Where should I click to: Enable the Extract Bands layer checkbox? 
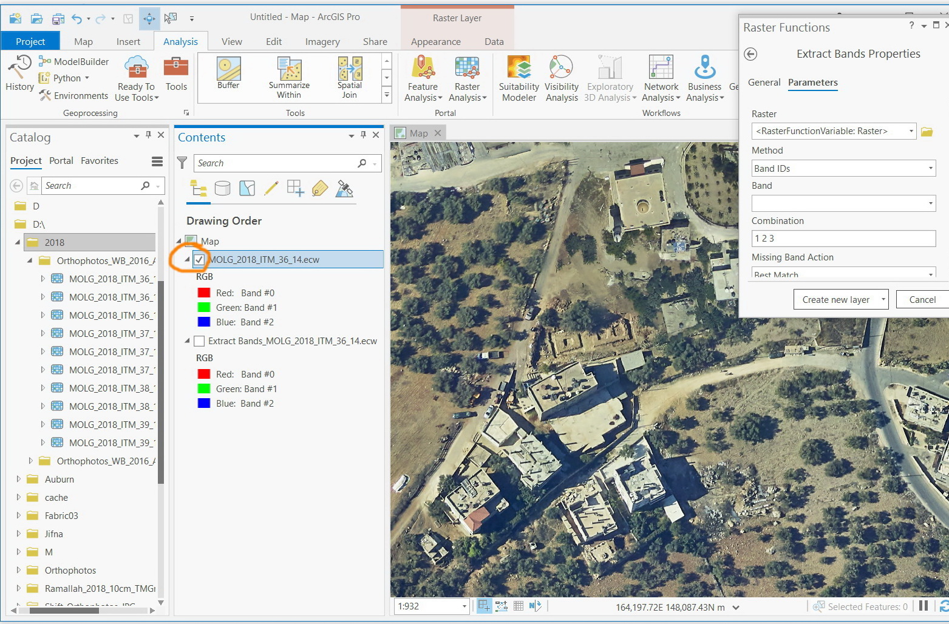click(x=199, y=341)
